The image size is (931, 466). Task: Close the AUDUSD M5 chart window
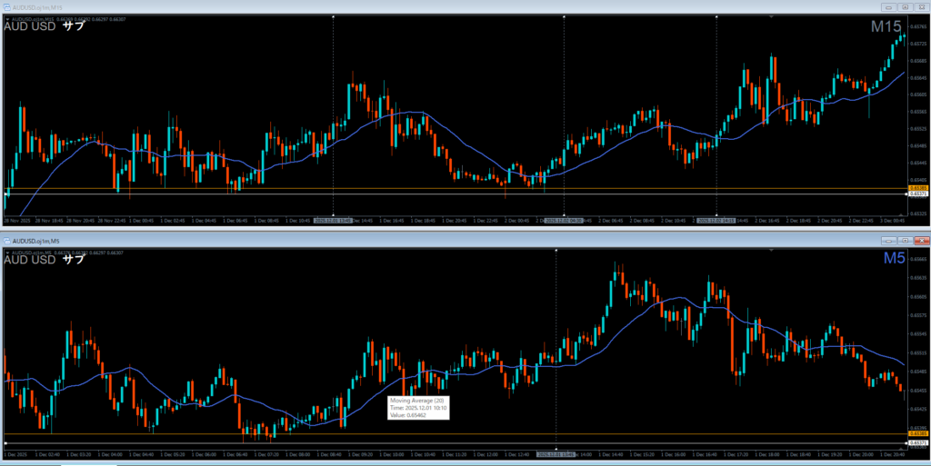tap(920, 241)
